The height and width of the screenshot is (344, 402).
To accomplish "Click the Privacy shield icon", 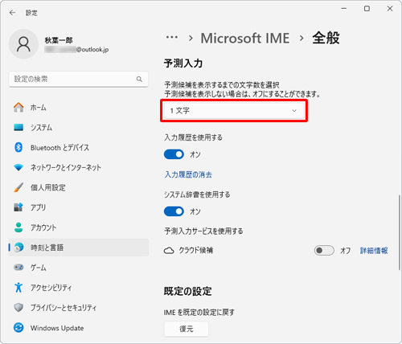I will tap(18, 308).
